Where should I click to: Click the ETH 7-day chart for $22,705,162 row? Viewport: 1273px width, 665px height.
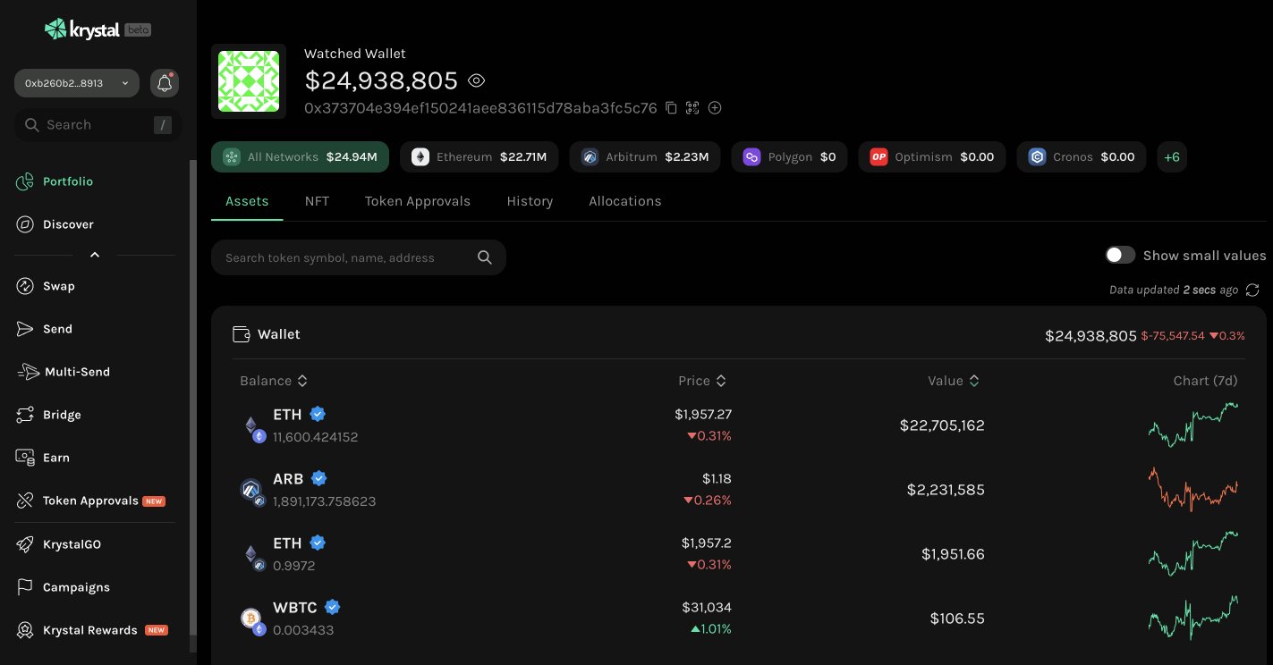pyautogui.click(x=1193, y=425)
